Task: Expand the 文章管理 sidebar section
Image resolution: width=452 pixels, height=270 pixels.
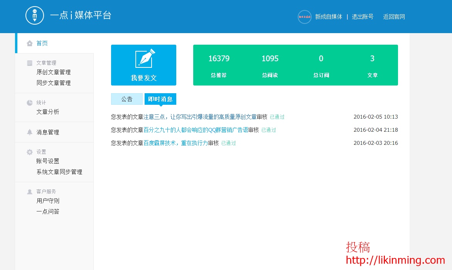Action: [x=47, y=63]
